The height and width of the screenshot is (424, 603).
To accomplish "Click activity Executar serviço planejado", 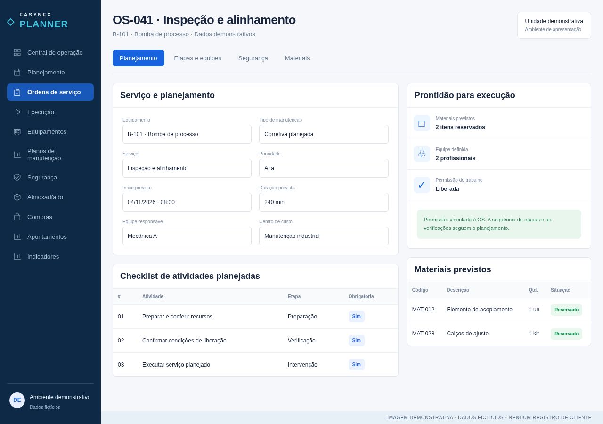I will (x=176, y=365).
